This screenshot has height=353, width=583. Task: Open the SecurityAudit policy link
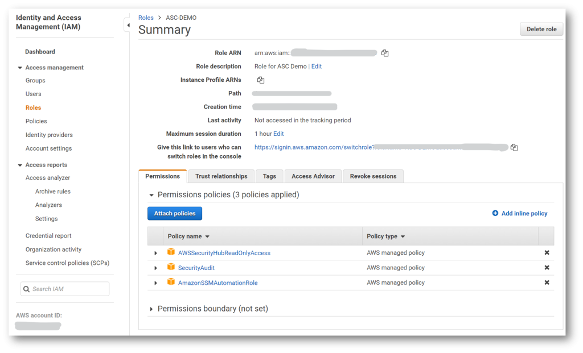(196, 268)
